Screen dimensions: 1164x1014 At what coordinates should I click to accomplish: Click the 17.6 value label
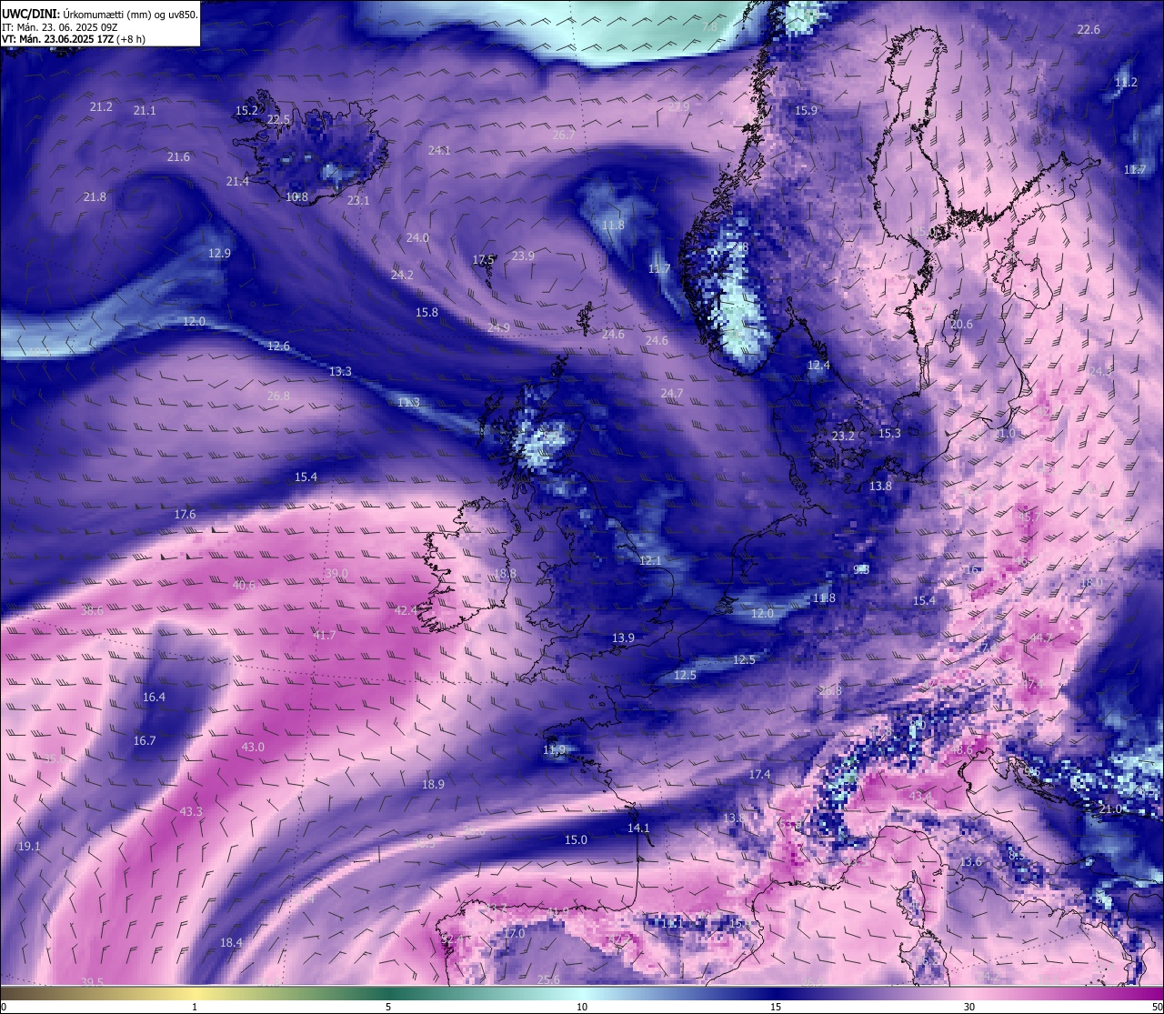tap(185, 515)
